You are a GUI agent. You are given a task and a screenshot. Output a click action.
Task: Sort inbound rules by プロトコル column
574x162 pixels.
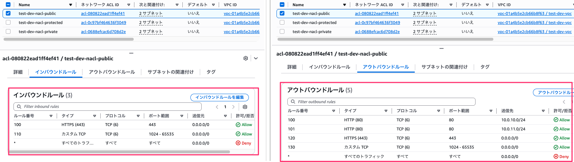click(138, 116)
